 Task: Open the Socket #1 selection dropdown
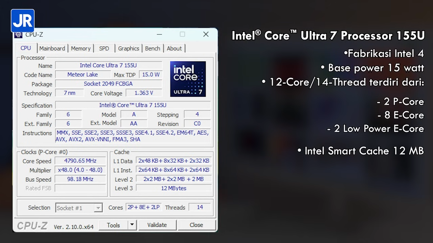[79, 208]
